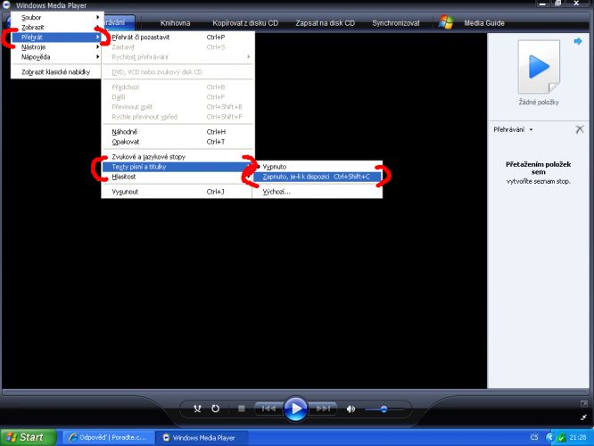Close the playlist pane with X icon
Image resolution: width=594 pixels, height=446 pixels.
580,129
